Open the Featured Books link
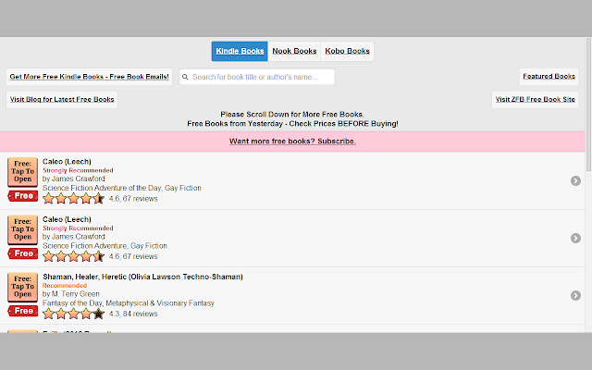 click(549, 76)
